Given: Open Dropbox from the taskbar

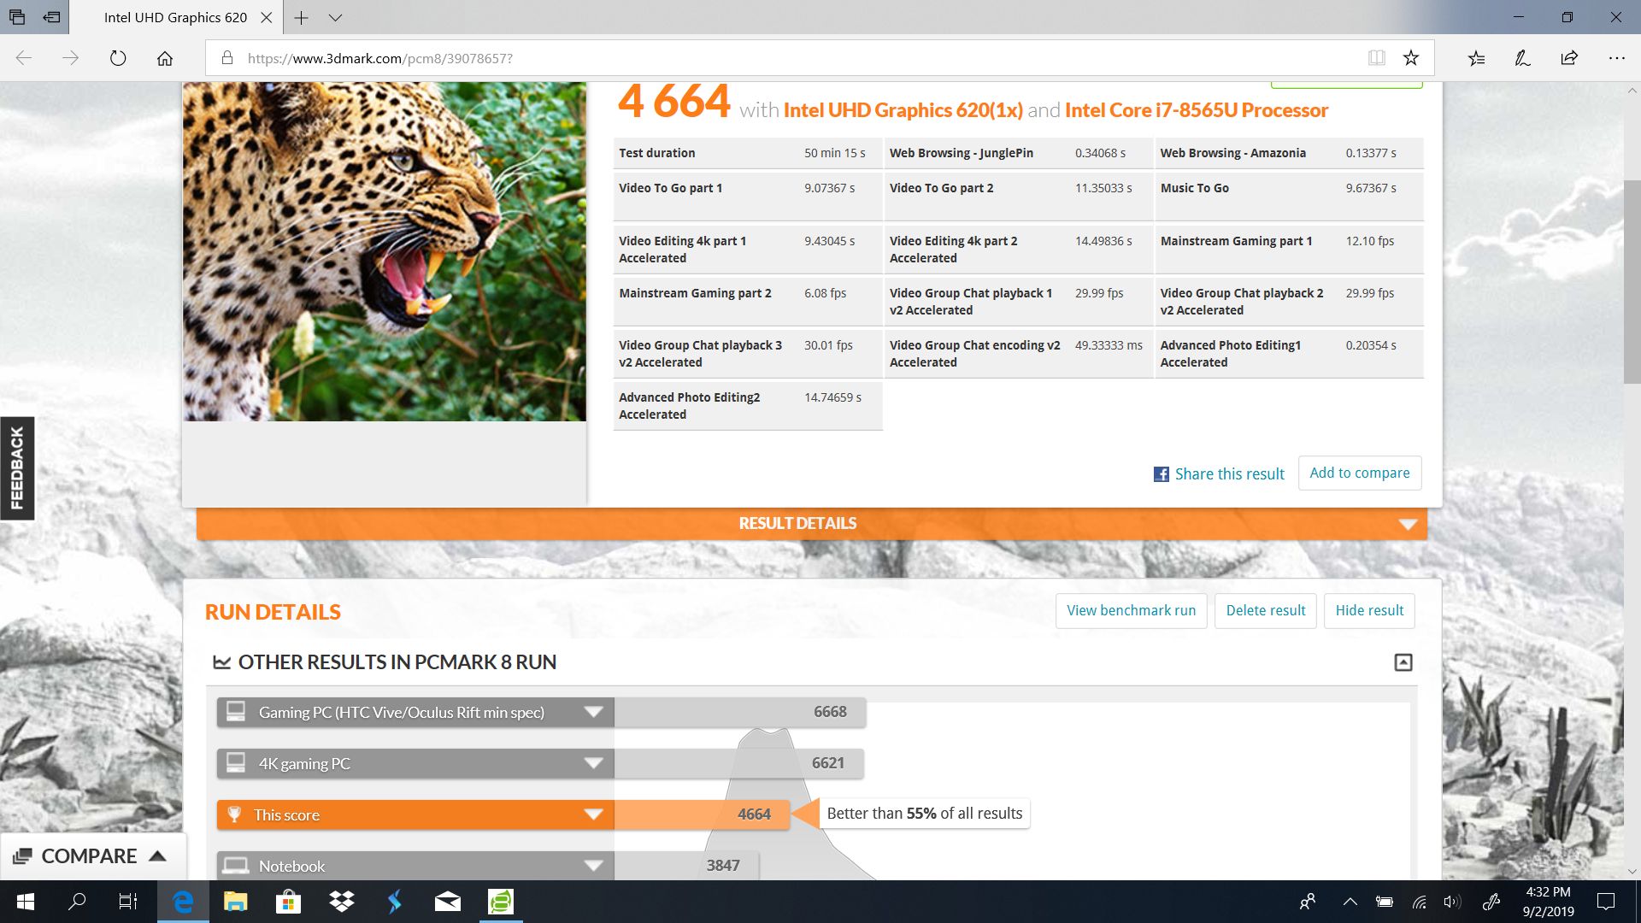Looking at the screenshot, I should (x=341, y=902).
